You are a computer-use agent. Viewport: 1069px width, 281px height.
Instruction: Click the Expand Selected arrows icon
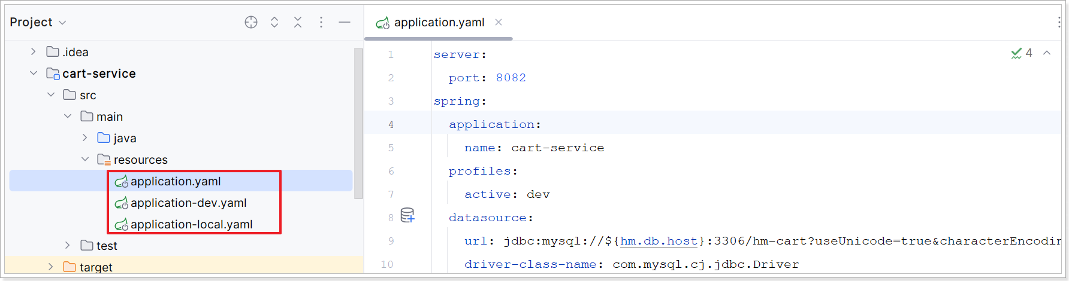[x=274, y=22]
